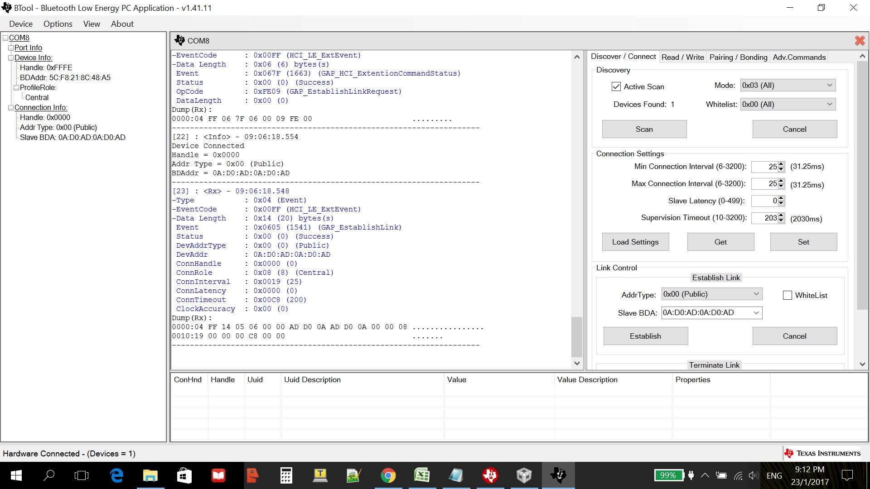Open the calculator icon in taskbar

(x=286, y=475)
